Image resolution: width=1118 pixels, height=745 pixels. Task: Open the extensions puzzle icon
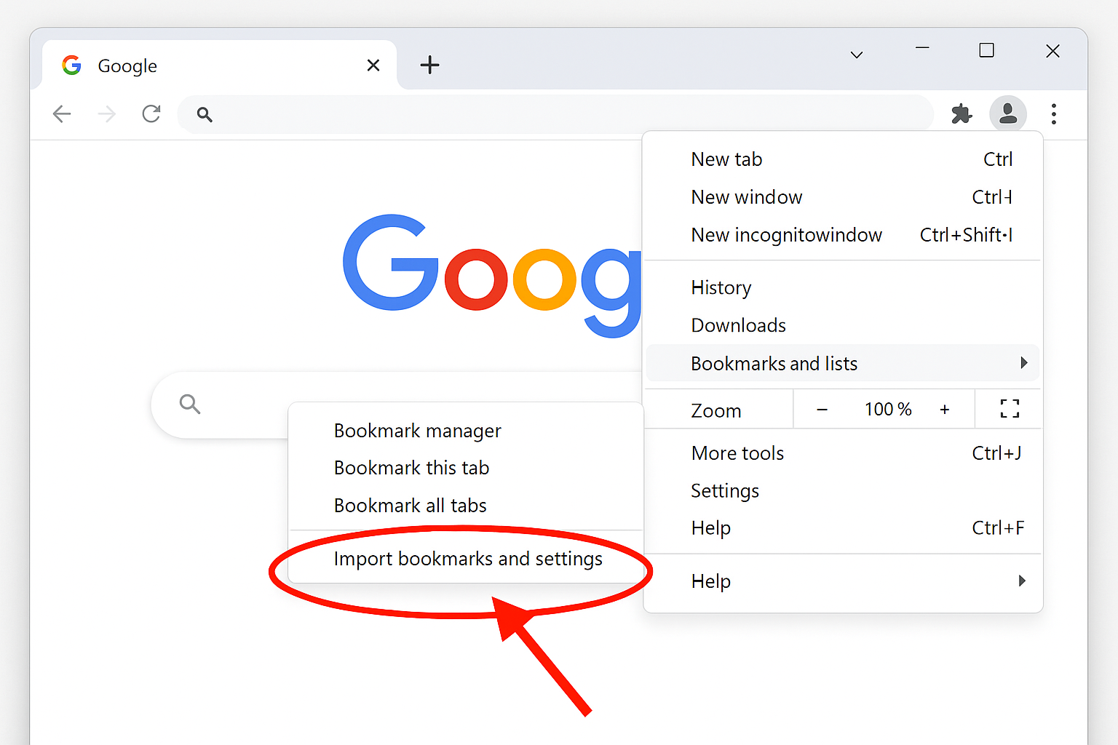(962, 113)
